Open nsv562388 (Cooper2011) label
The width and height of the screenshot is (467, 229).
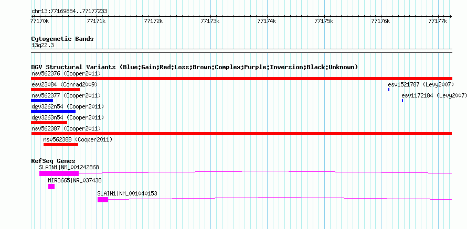click(x=78, y=139)
